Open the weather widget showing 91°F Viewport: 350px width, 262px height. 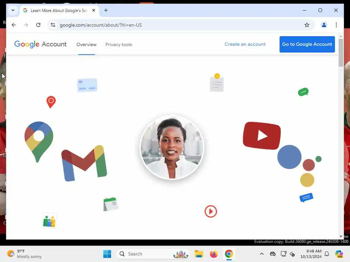pos(24,254)
